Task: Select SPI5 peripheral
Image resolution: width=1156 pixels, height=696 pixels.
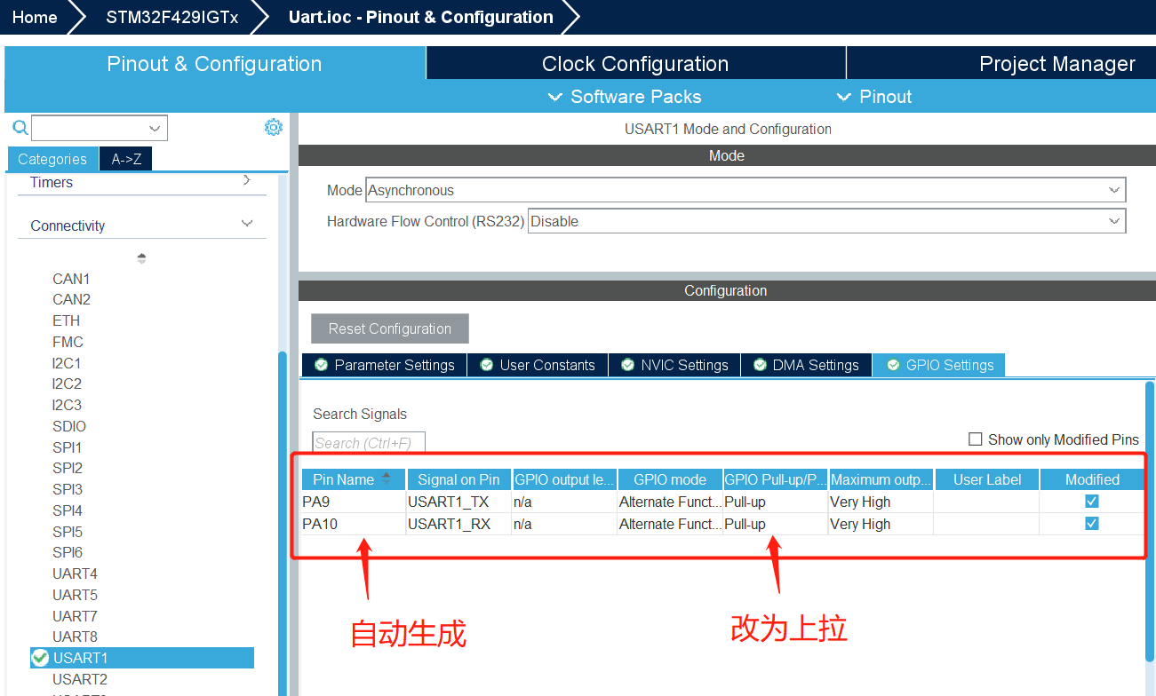Action: pos(67,532)
